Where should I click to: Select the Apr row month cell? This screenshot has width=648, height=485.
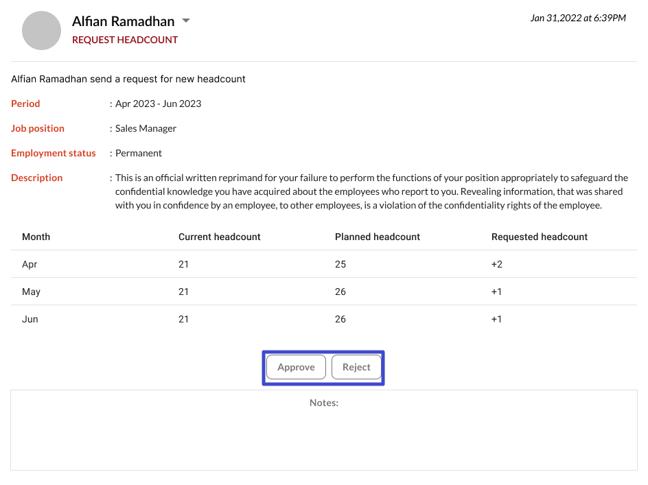[30, 264]
